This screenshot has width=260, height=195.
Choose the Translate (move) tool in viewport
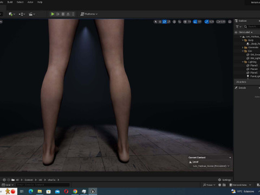(160, 22)
